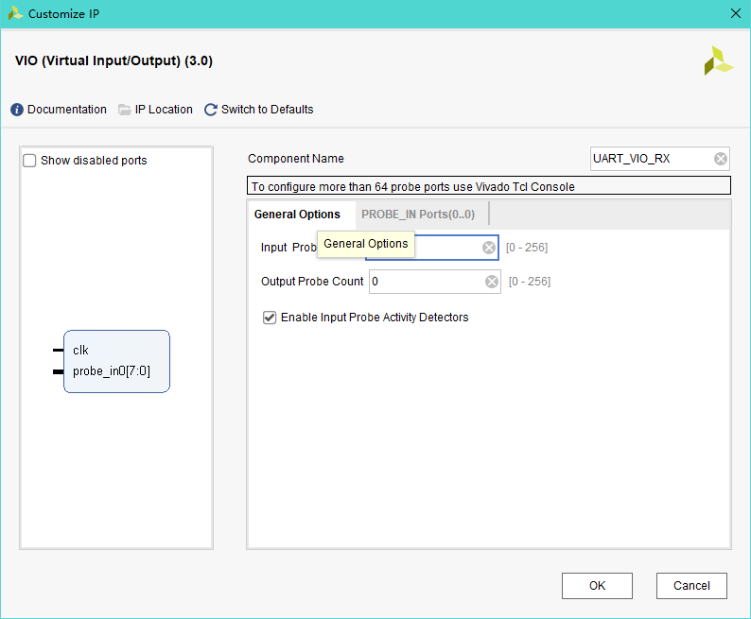Clear the Component Name field with its X icon

click(721, 159)
